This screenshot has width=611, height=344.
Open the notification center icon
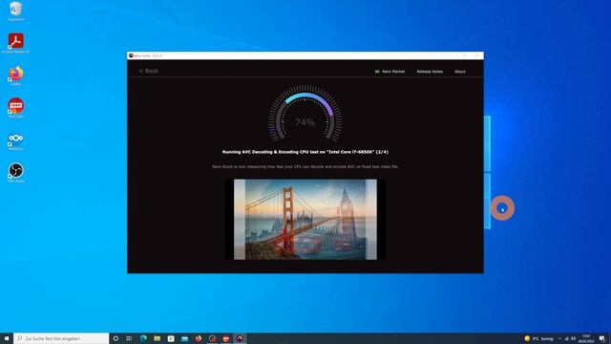(602, 338)
